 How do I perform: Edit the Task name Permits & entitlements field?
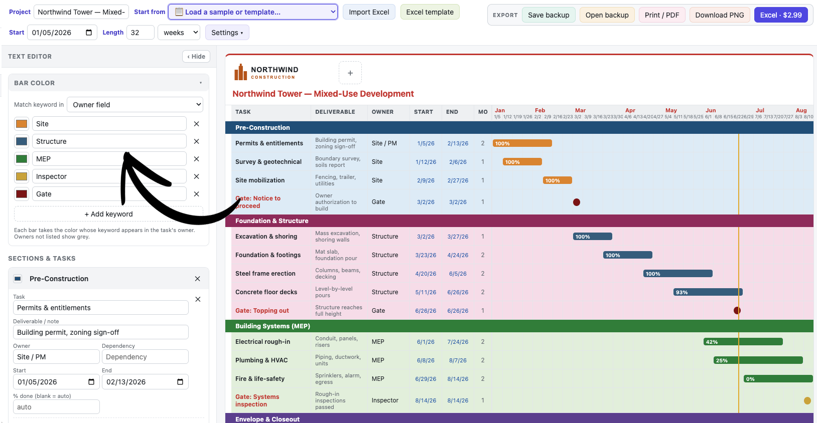click(x=101, y=308)
